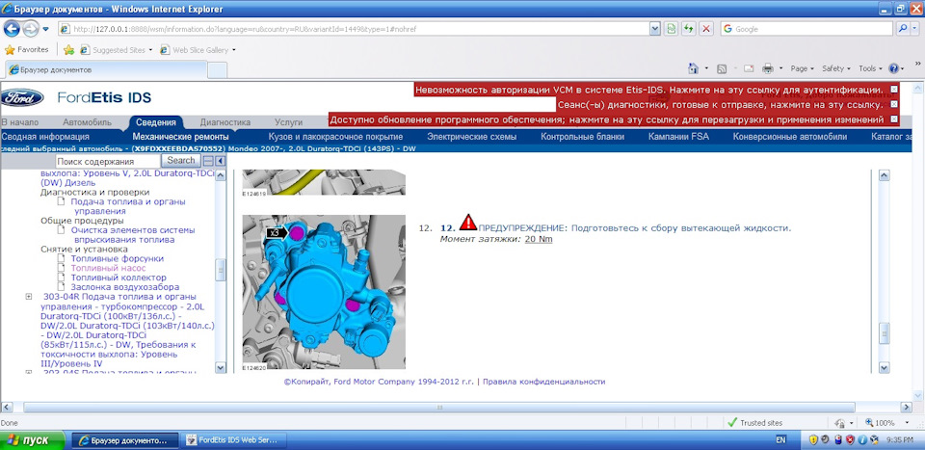Dismiss the VCM authorization error banner
Screen dimensions: 925x450
coord(894,90)
